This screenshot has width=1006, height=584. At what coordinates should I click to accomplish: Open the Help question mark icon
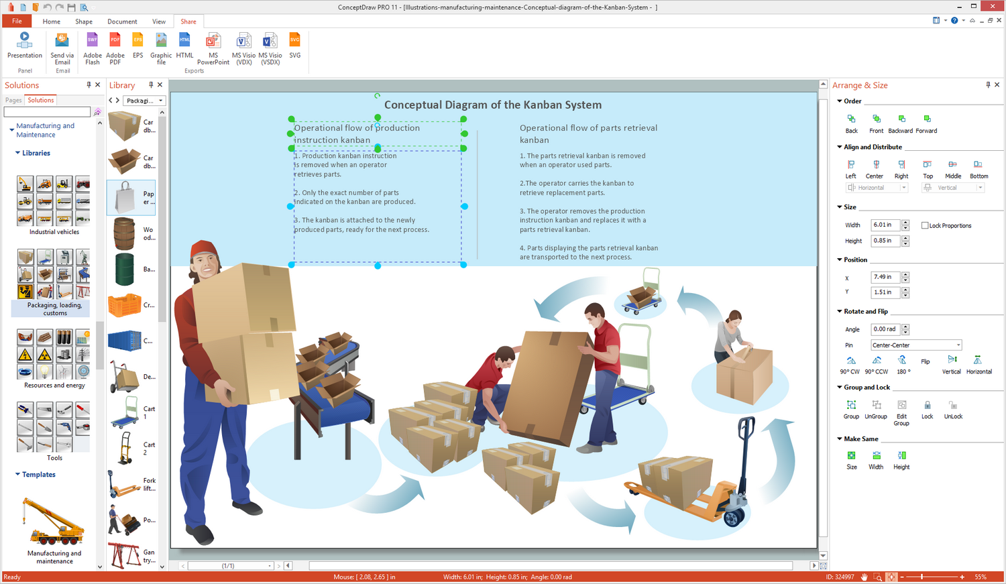pyautogui.click(x=954, y=21)
